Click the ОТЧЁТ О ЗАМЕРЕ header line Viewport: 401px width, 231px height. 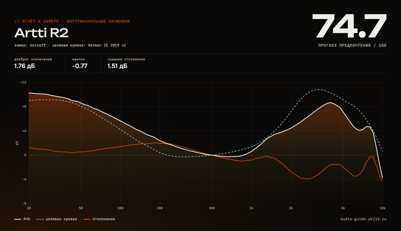[72, 21]
